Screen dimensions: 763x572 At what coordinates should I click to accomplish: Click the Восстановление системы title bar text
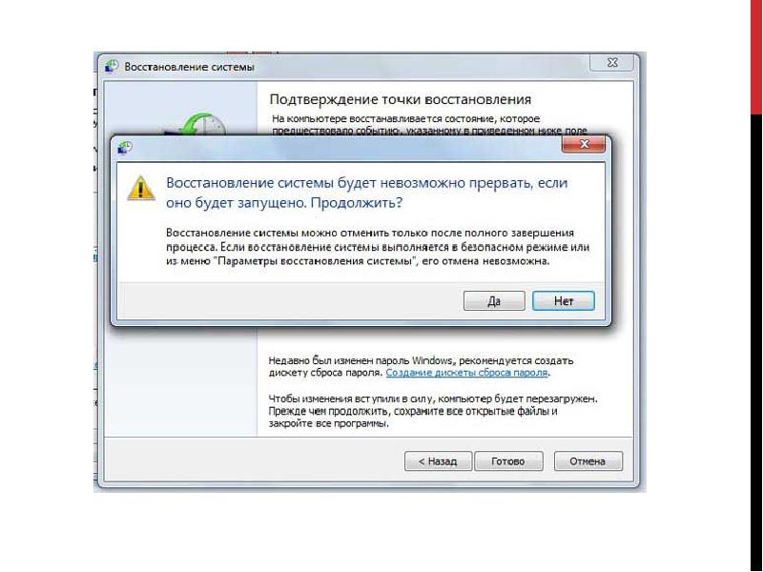point(189,67)
